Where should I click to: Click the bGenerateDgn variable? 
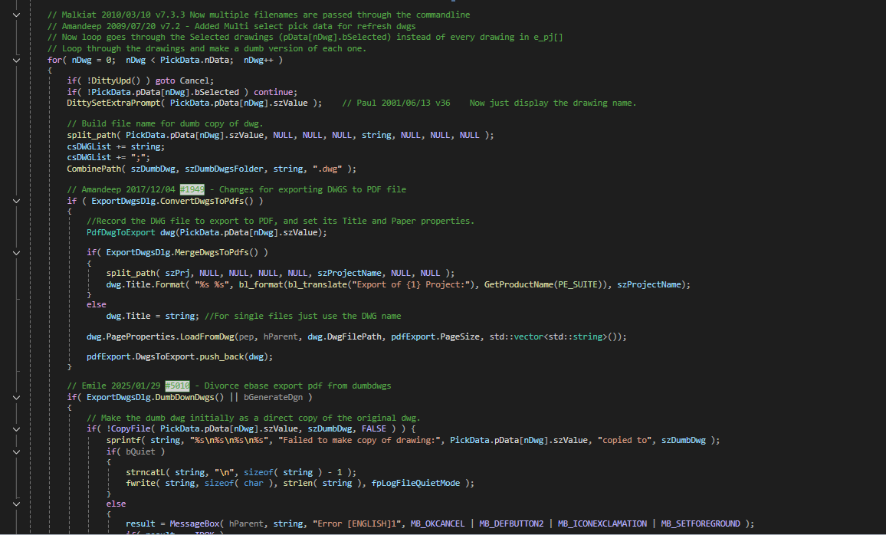click(273, 398)
